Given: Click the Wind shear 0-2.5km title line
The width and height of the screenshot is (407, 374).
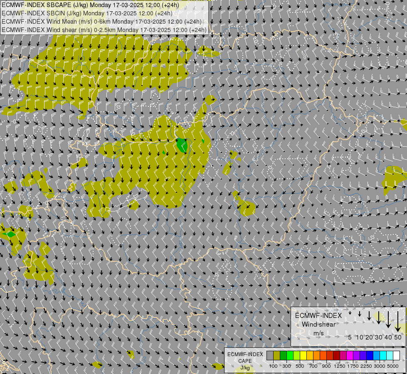Looking at the screenshot, I should coord(104,30).
